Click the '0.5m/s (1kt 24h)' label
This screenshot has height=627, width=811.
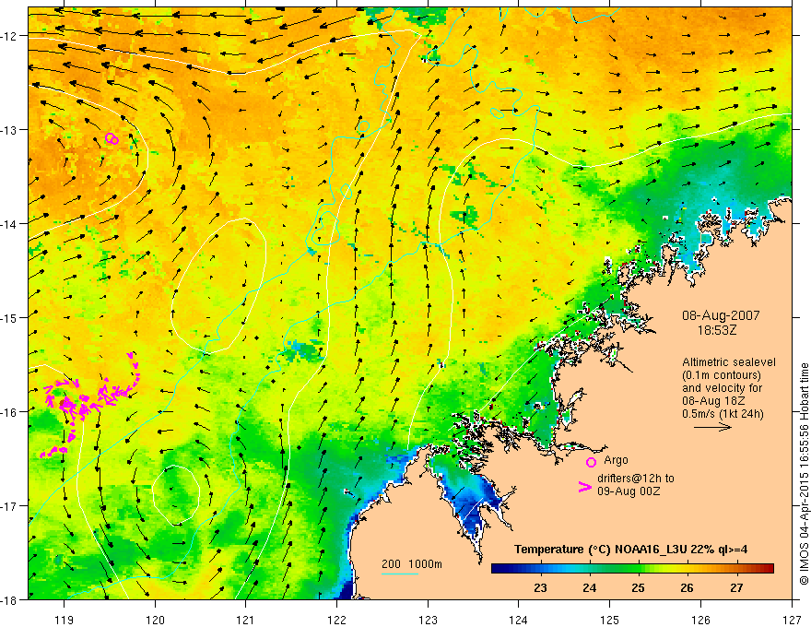pos(723,414)
